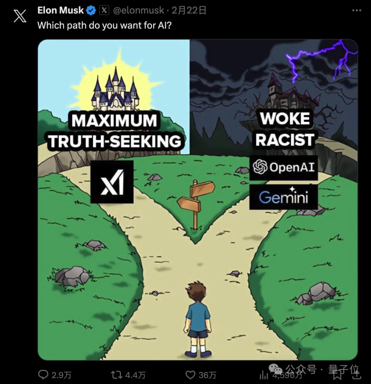Open the three-dot more options menu

357,10
